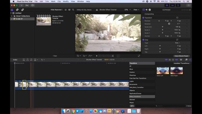Screen dimensions: 202x114
Task: Play the viewer with the play button
Action: (x=97, y=56)
